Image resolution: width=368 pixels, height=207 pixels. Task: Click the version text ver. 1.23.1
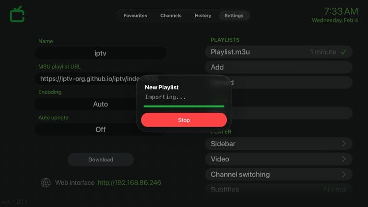click(15, 202)
